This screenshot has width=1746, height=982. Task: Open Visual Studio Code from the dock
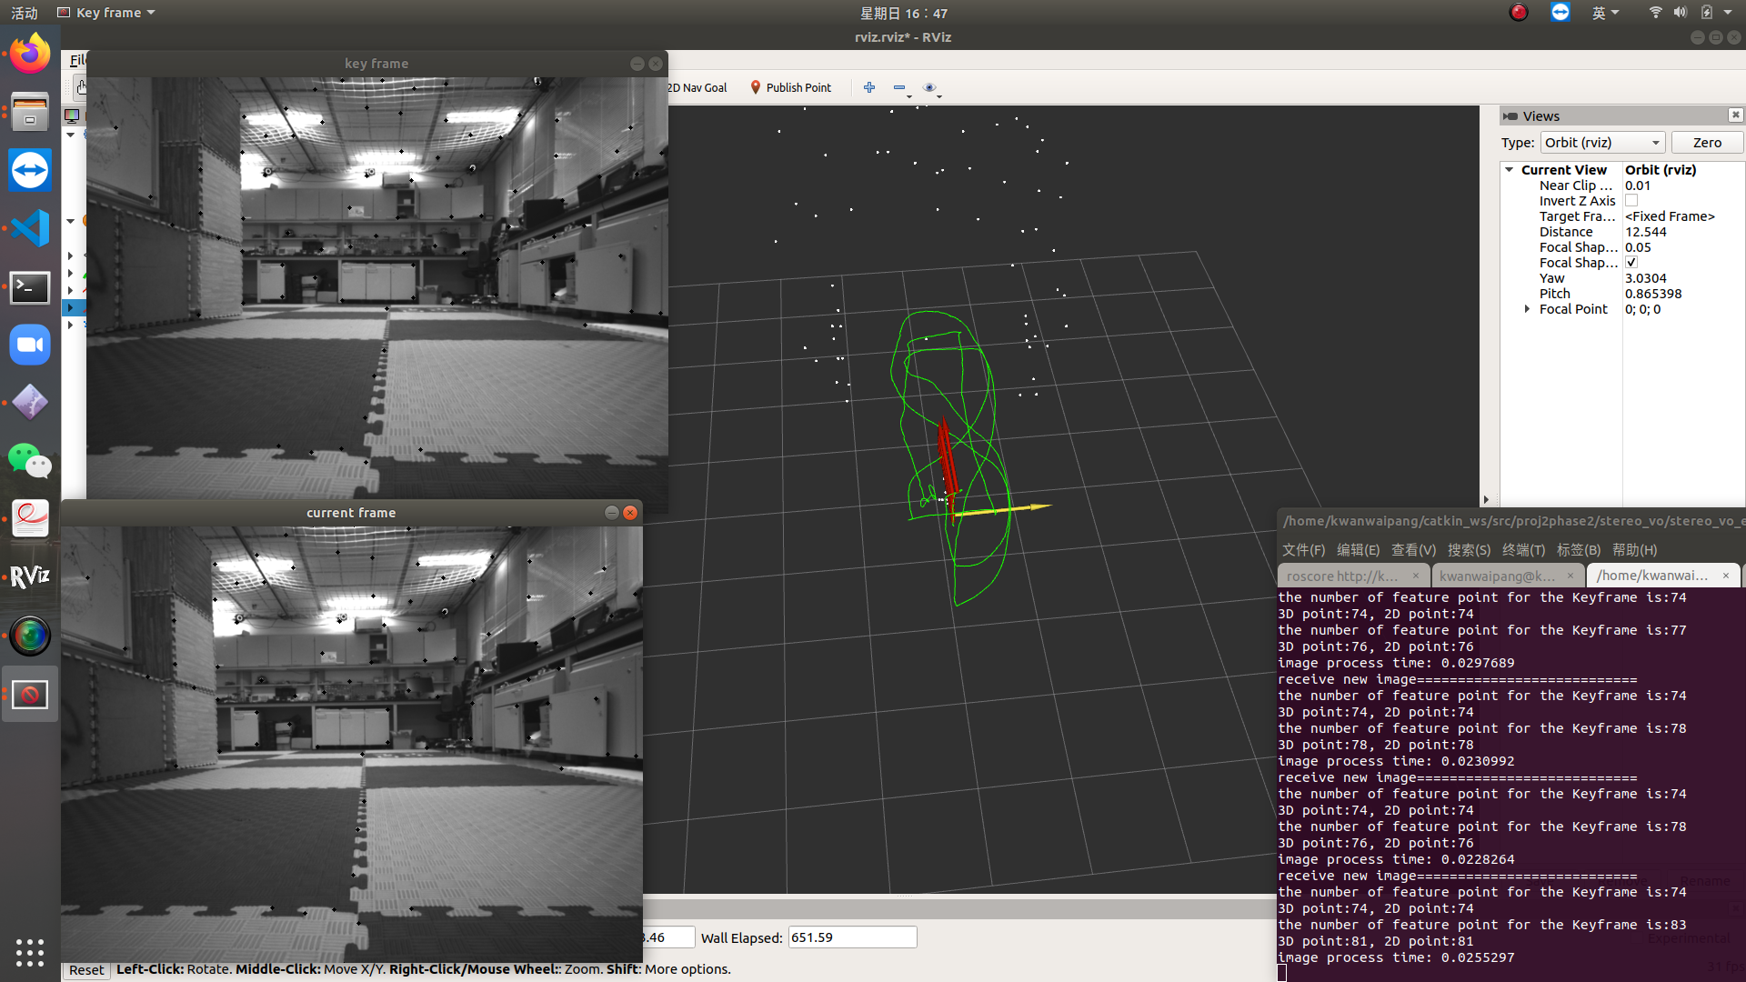click(30, 228)
